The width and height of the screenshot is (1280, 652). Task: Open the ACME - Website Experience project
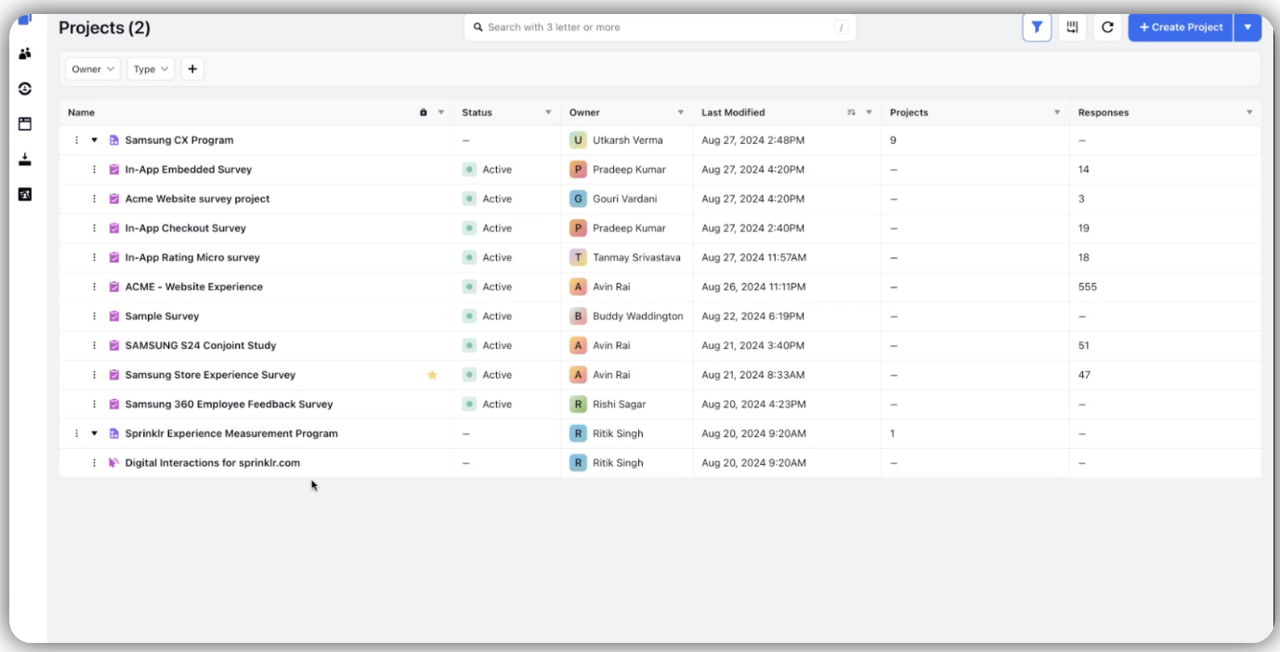193,287
